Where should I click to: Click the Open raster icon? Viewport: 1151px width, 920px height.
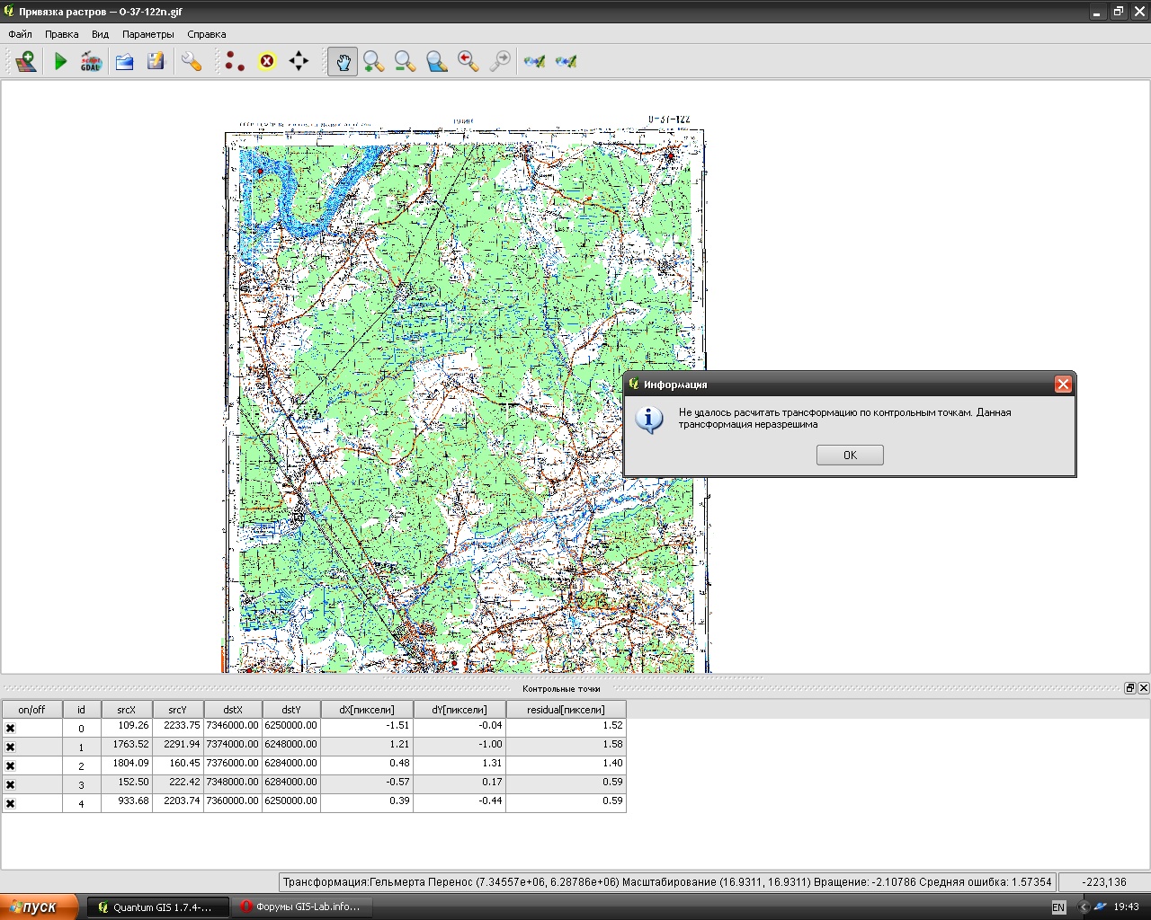click(x=25, y=61)
